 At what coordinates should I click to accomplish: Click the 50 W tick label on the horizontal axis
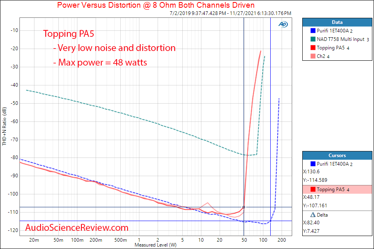(x=244, y=240)
